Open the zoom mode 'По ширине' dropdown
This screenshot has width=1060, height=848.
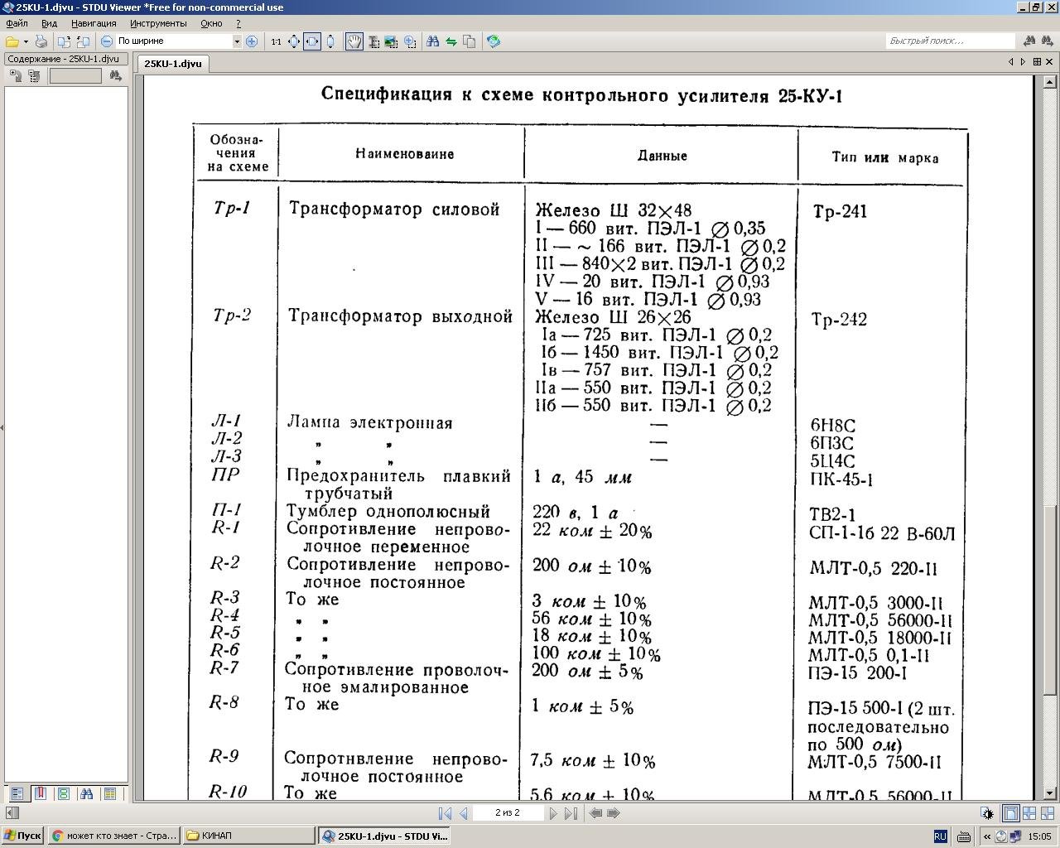[x=237, y=41]
